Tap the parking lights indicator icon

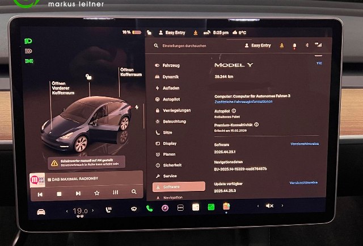click(x=29, y=61)
